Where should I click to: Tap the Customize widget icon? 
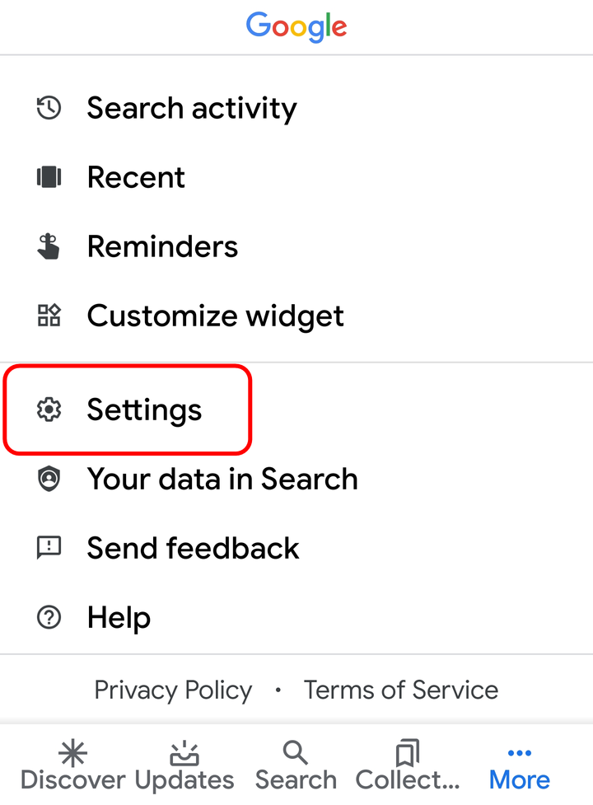(49, 316)
